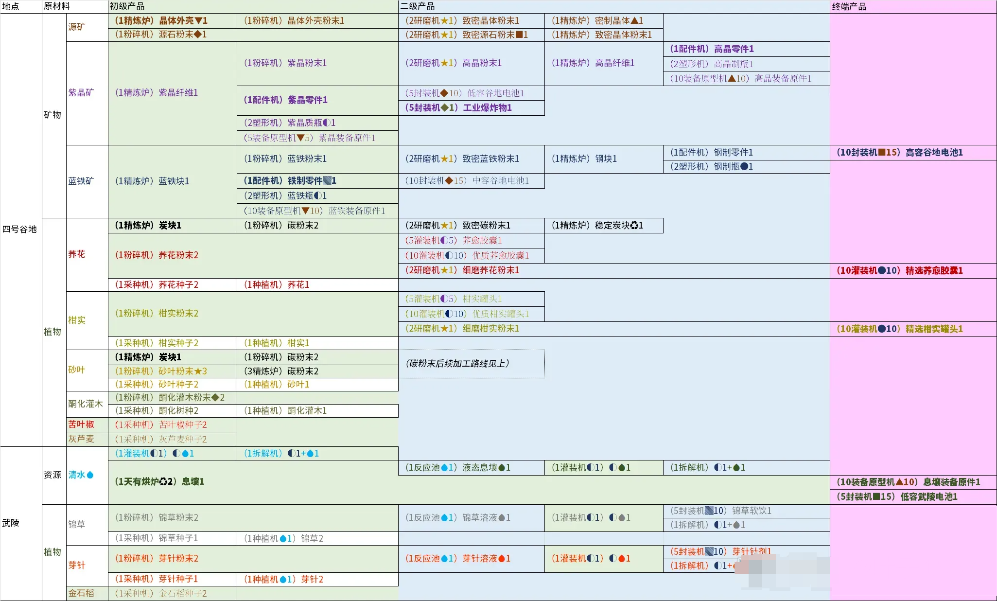Click cell (2研磨机★1) 致密源石粉末■1
Image resolution: width=997 pixels, height=601 pixels.
point(472,35)
